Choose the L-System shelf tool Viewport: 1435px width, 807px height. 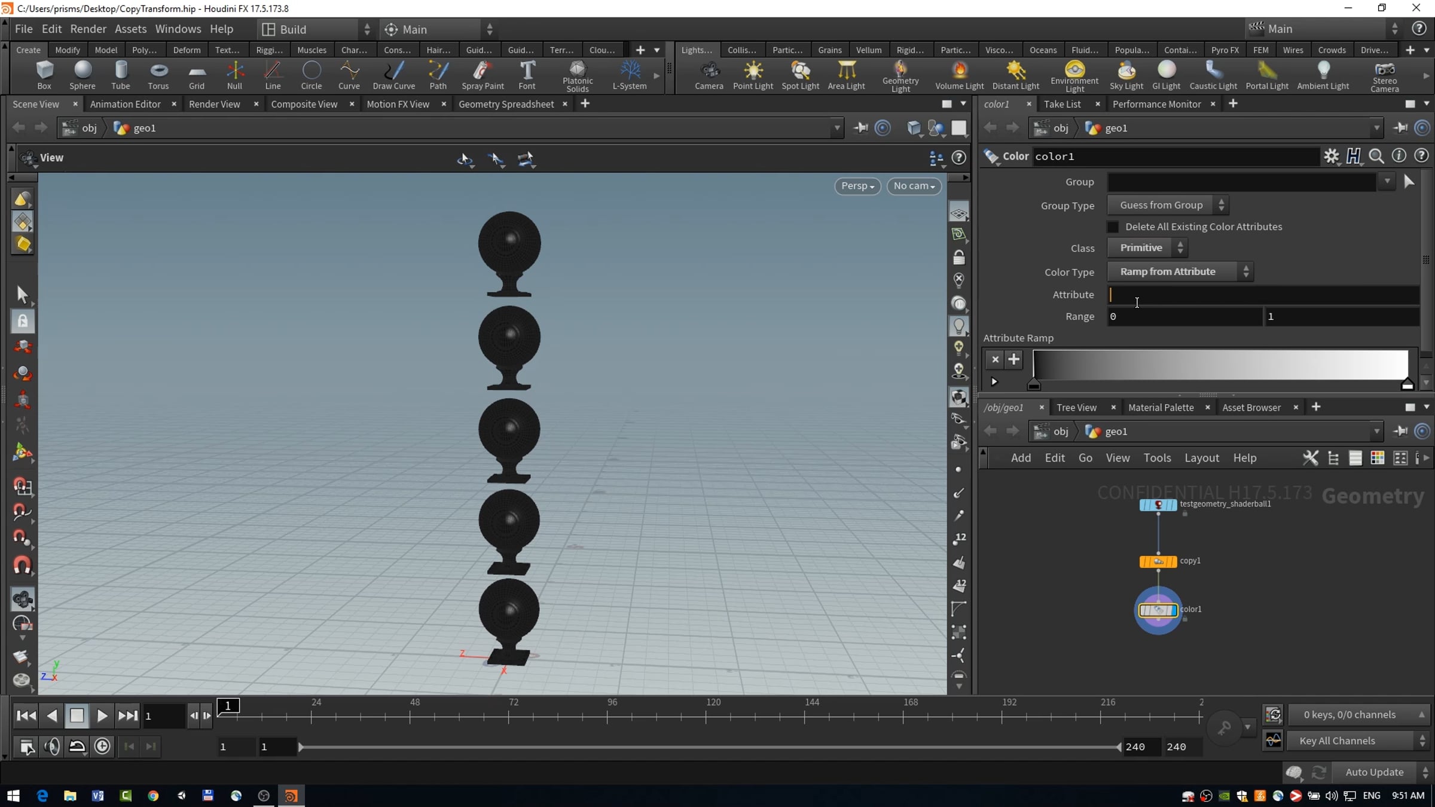[x=630, y=75]
